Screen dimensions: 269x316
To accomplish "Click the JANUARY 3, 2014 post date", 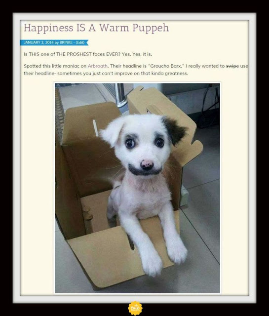I will click(x=38, y=42).
